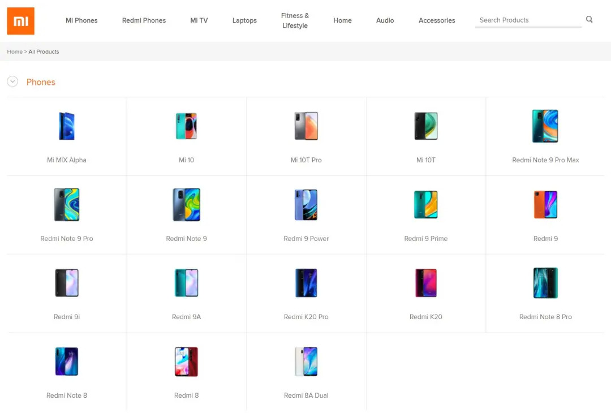Viewport: 611px width, 413px height.
Task: Open the Redmi 9 Prime image
Action: coord(425,205)
